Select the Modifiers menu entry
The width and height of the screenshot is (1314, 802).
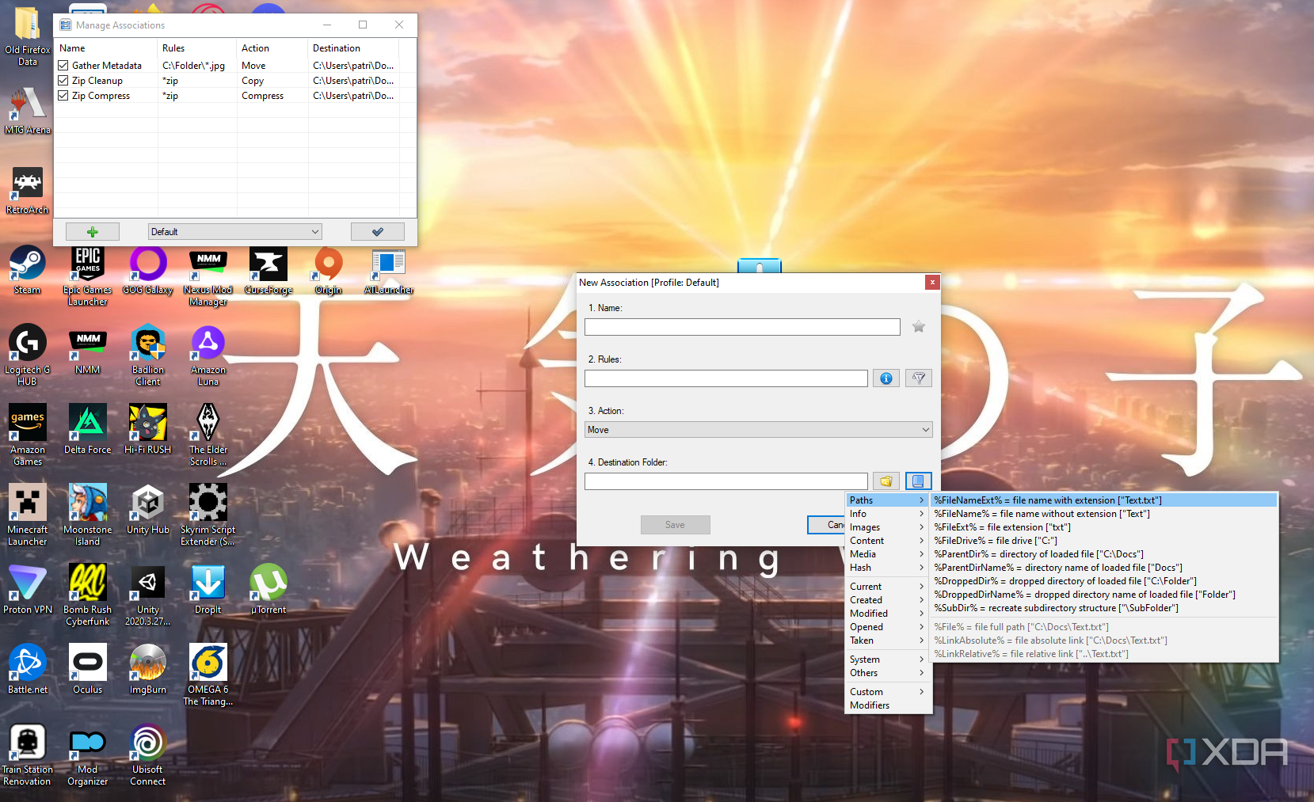(x=888, y=705)
